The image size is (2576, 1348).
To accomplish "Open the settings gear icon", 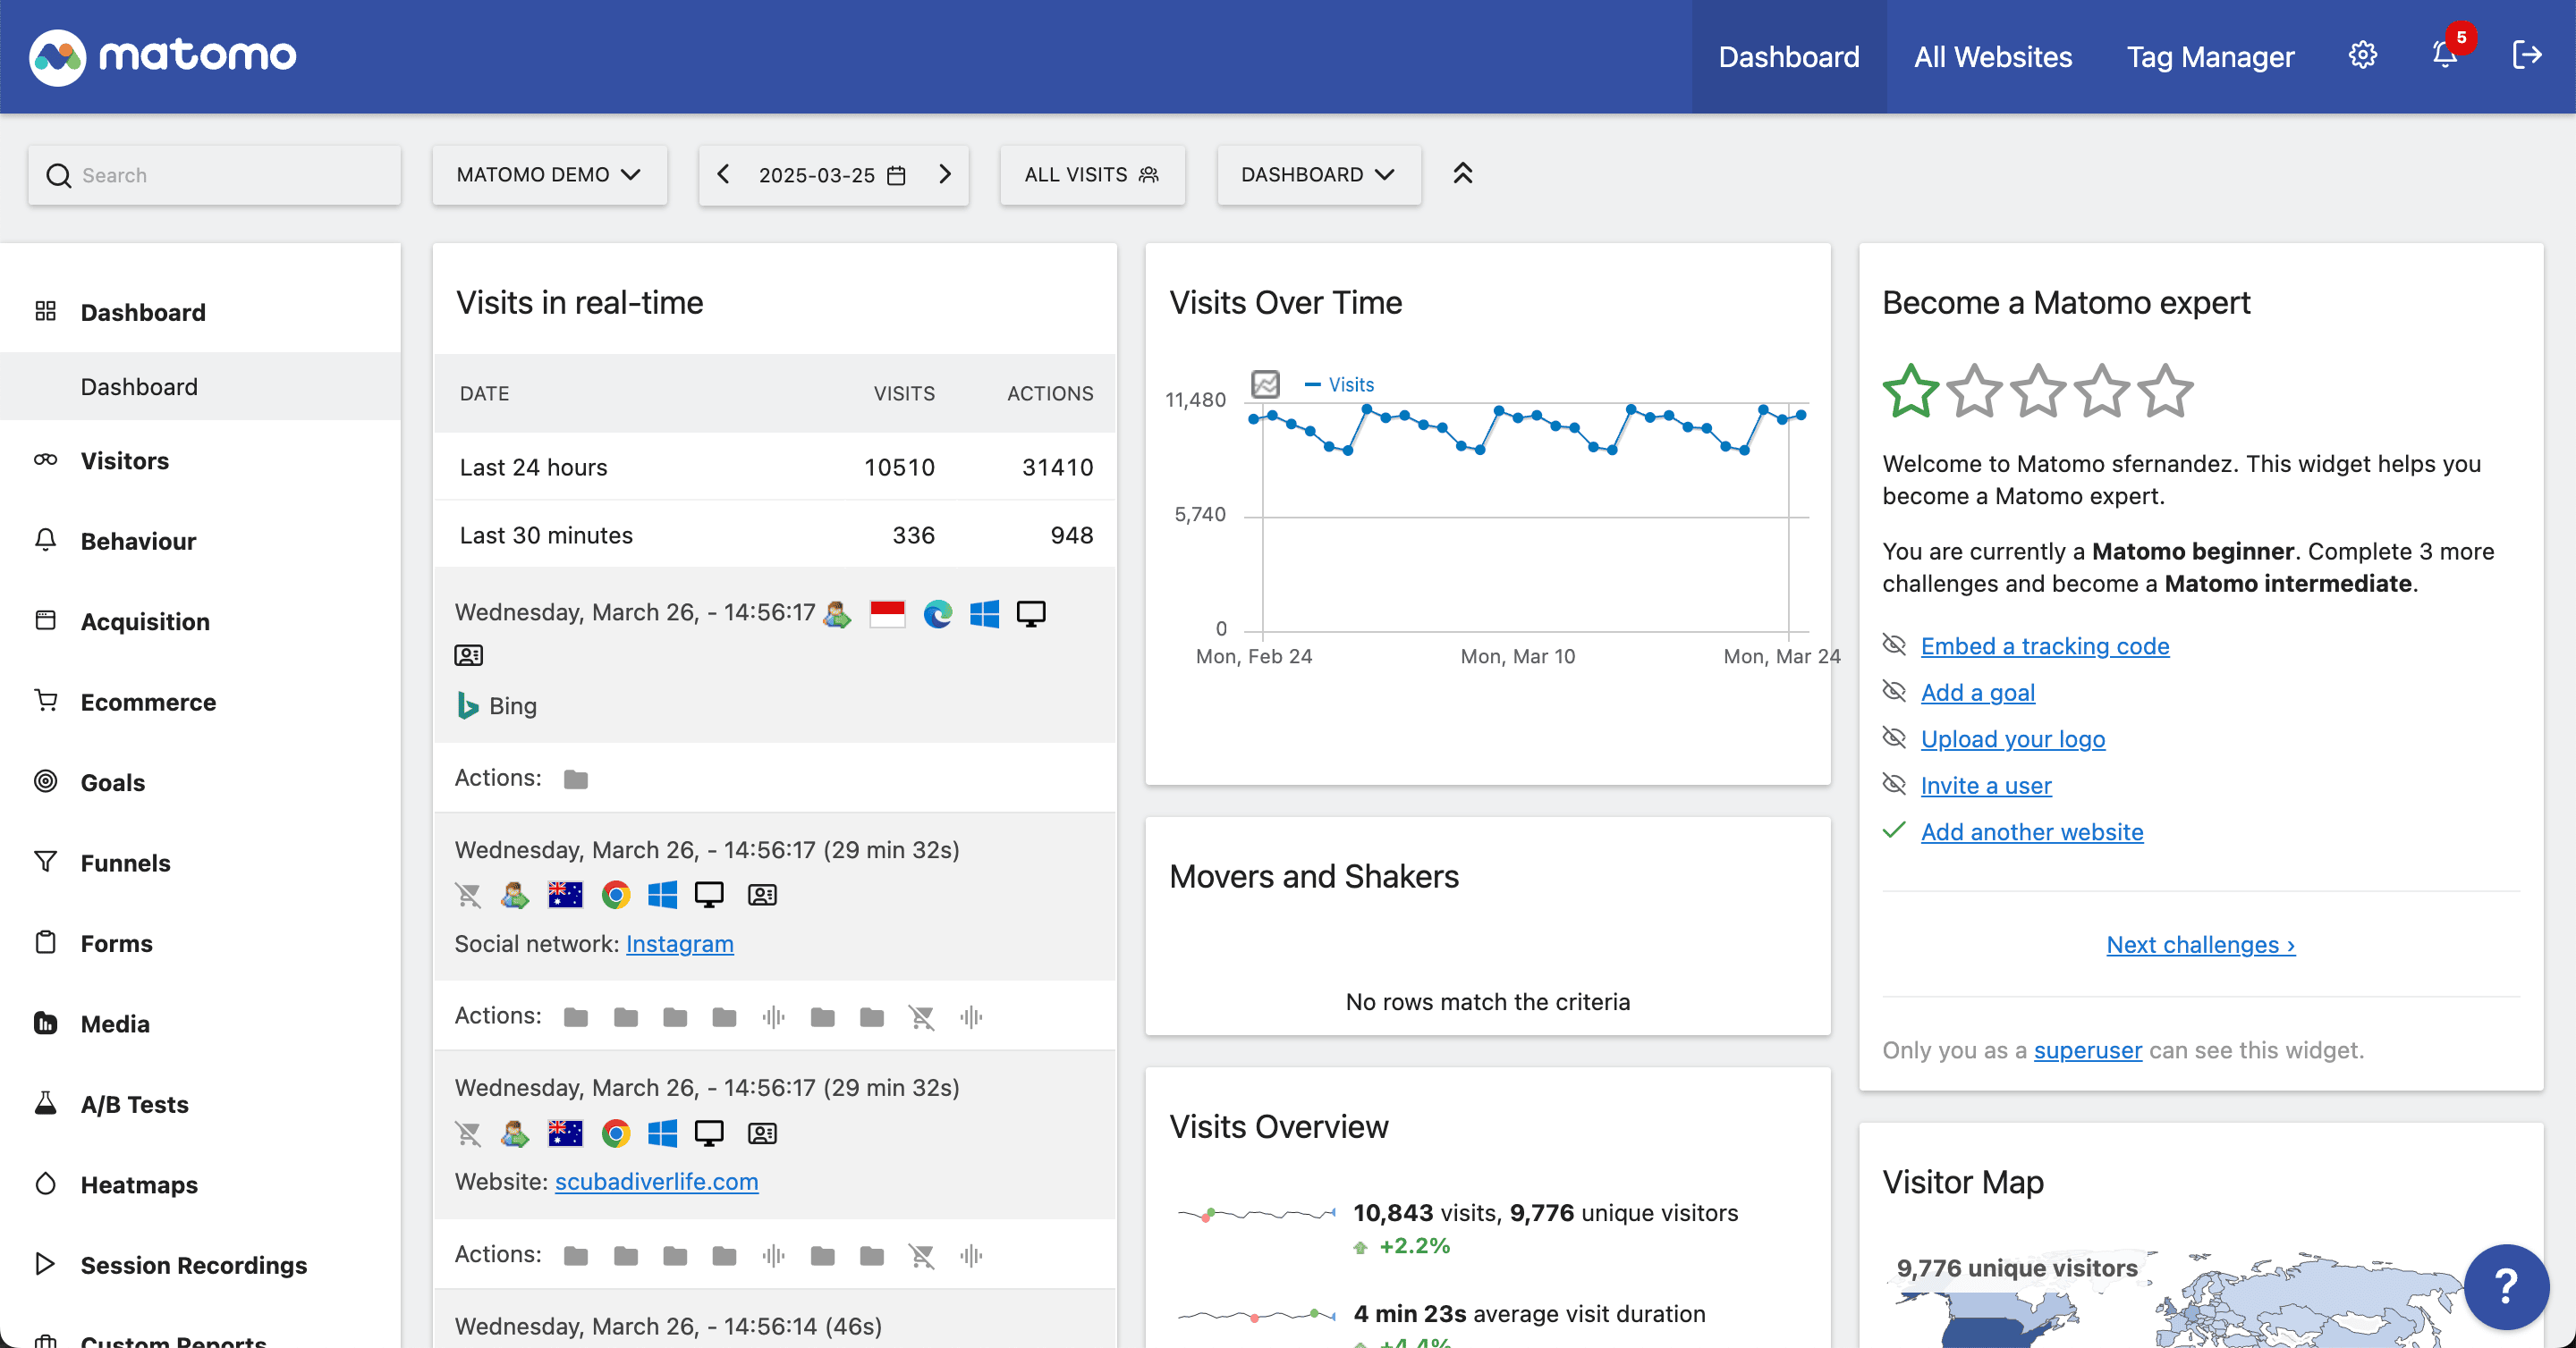I will pos(2362,56).
